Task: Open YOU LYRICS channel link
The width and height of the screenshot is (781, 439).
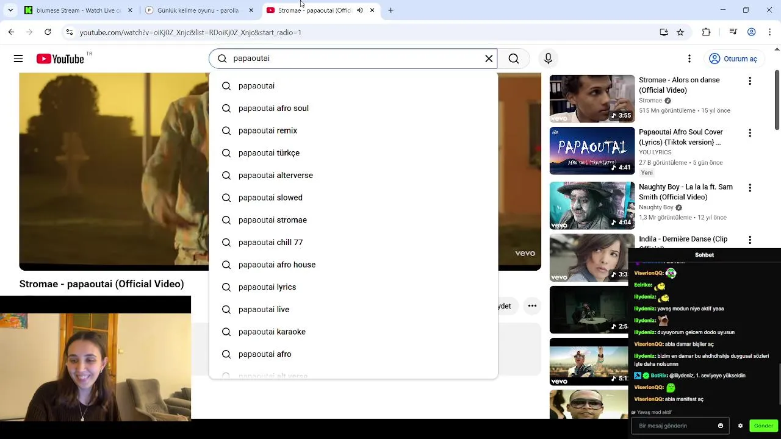Action: click(655, 152)
